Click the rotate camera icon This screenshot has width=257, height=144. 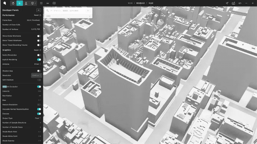pos(240,3)
